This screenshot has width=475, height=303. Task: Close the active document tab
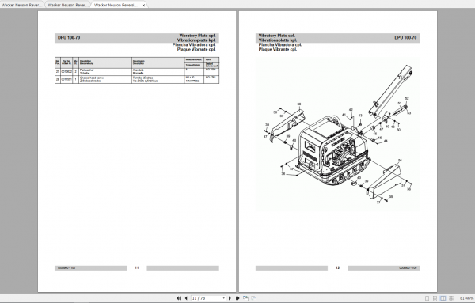pyautogui.click(x=143, y=6)
